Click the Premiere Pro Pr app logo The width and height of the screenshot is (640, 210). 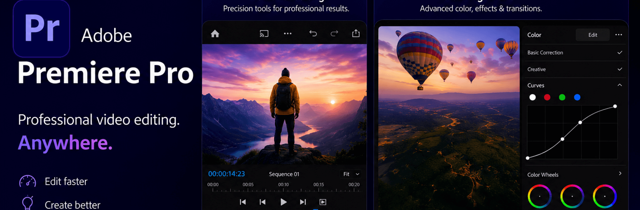click(x=42, y=29)
